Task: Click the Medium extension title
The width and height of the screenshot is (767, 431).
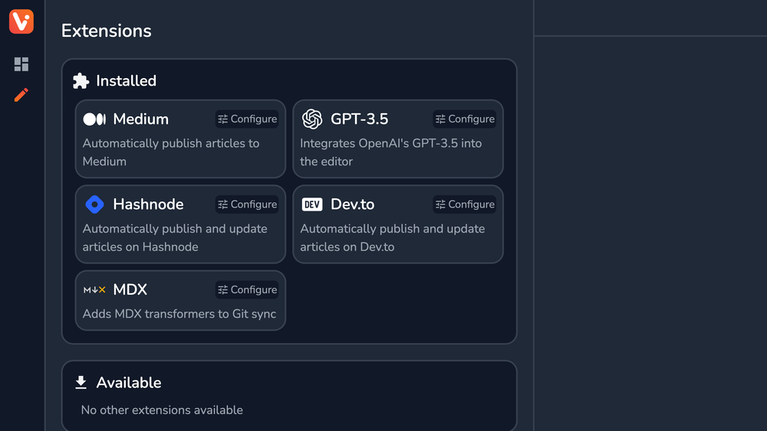Action: (141, 119)
